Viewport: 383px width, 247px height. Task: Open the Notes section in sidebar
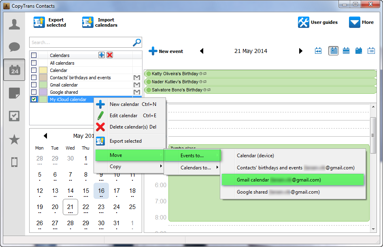(x=14, y=93)
